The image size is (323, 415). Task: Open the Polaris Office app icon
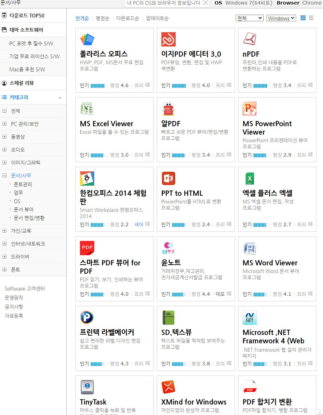coord(87,39)
